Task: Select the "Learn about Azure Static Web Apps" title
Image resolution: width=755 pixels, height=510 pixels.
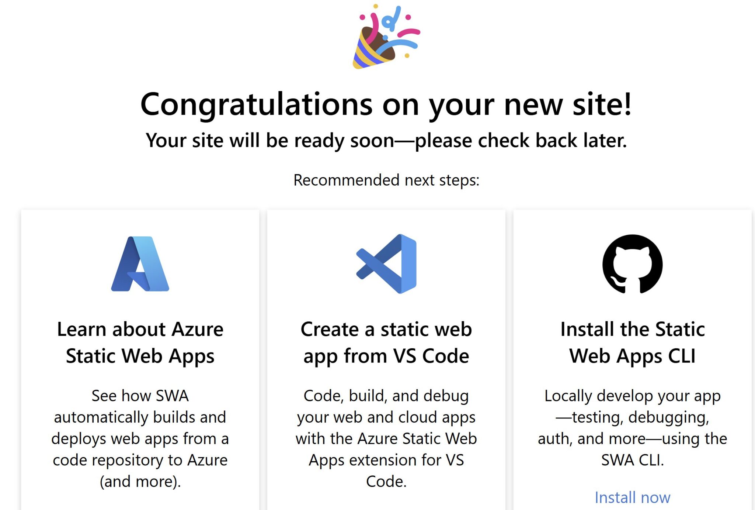Action: click(x=140, y=342)
